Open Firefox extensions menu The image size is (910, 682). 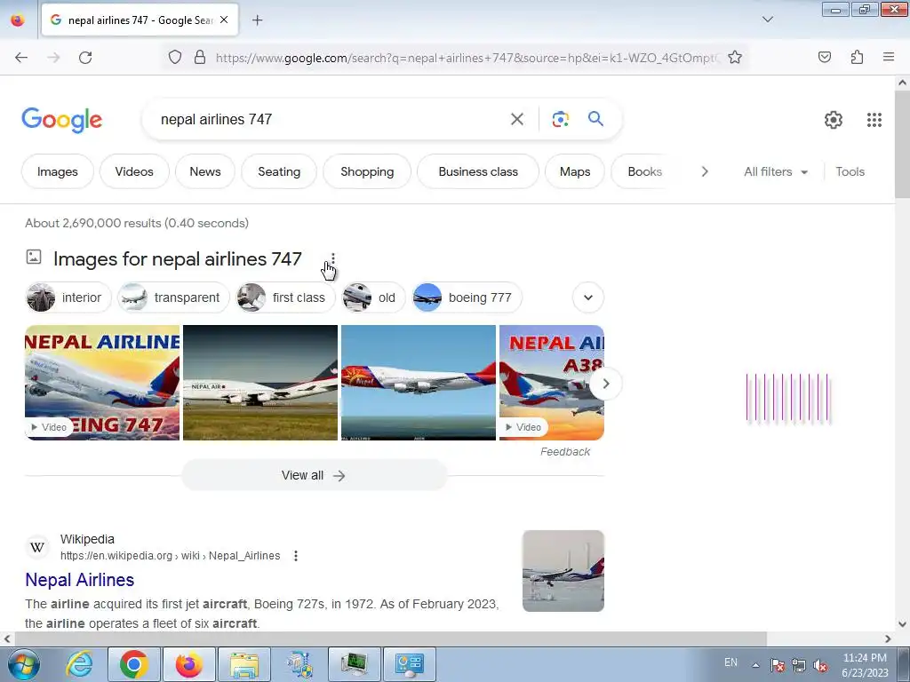point(857,57)
